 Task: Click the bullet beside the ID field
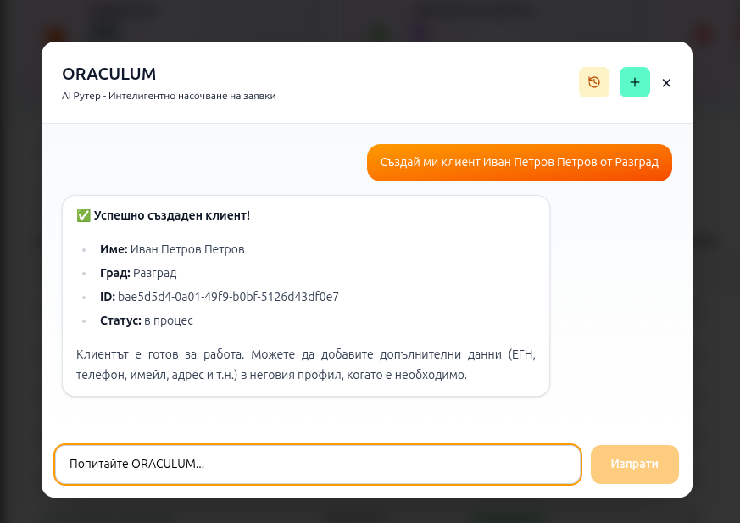tap(82, 297)
